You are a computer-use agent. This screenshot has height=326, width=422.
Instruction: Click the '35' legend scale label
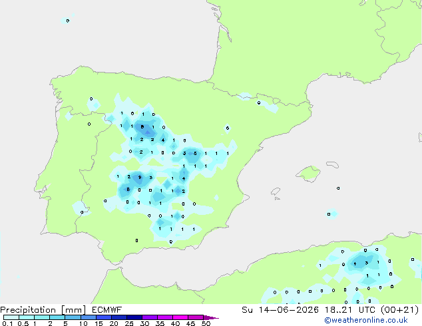tap(160, 323)
